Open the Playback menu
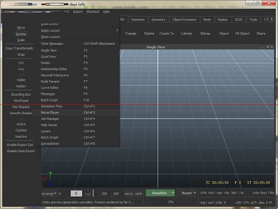 pyautogui.click(x=93, y=12)
